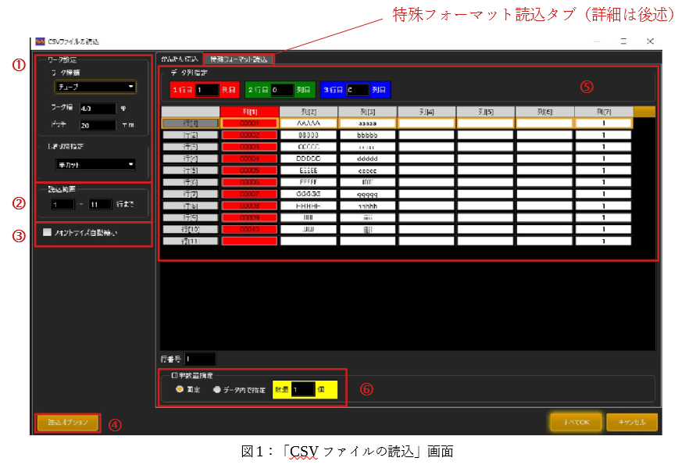
Task: Select the 列[1] column header
Action: pyautogui.click(x=250, y=112)
